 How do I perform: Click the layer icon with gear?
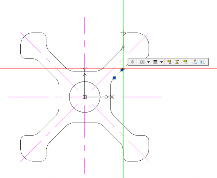click(169, 62)
